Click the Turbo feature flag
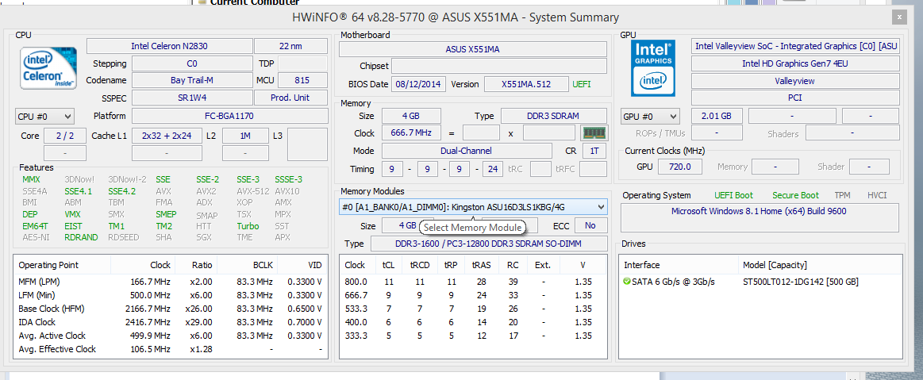The width and height of the screenshot is (923, 380). 248,226
